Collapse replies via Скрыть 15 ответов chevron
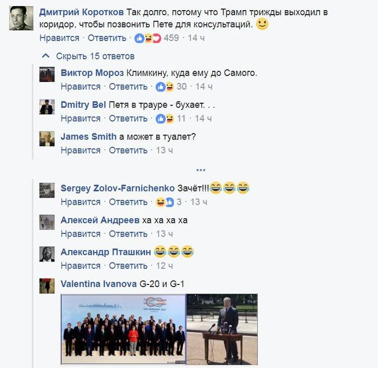378x368 pixels. click(46, 56)
